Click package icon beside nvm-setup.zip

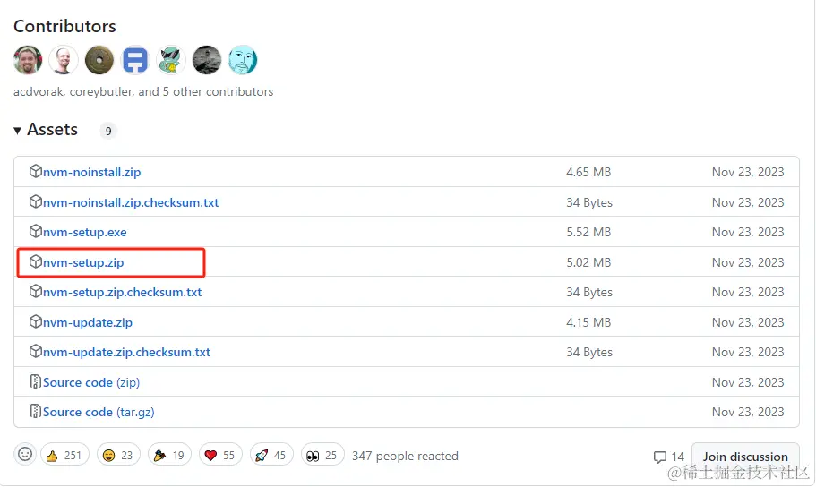[36, 261]
